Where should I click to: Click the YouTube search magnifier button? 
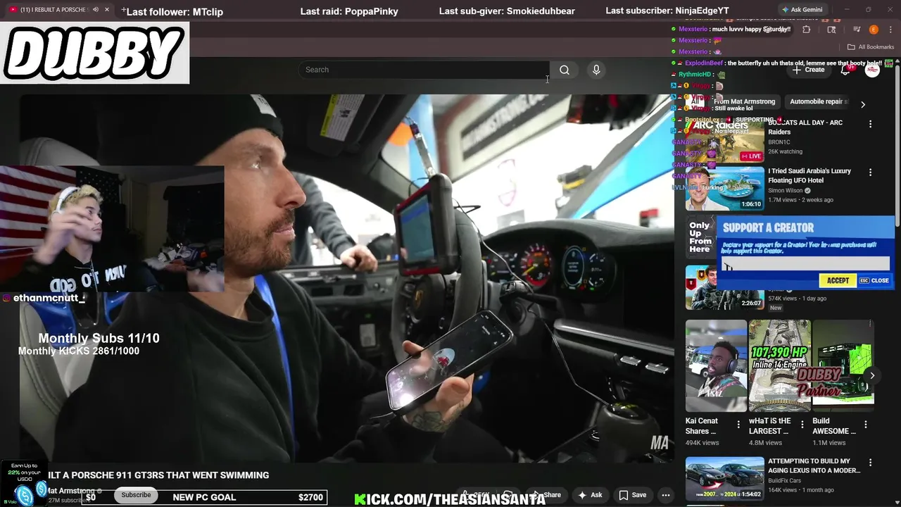click(564, 70)
